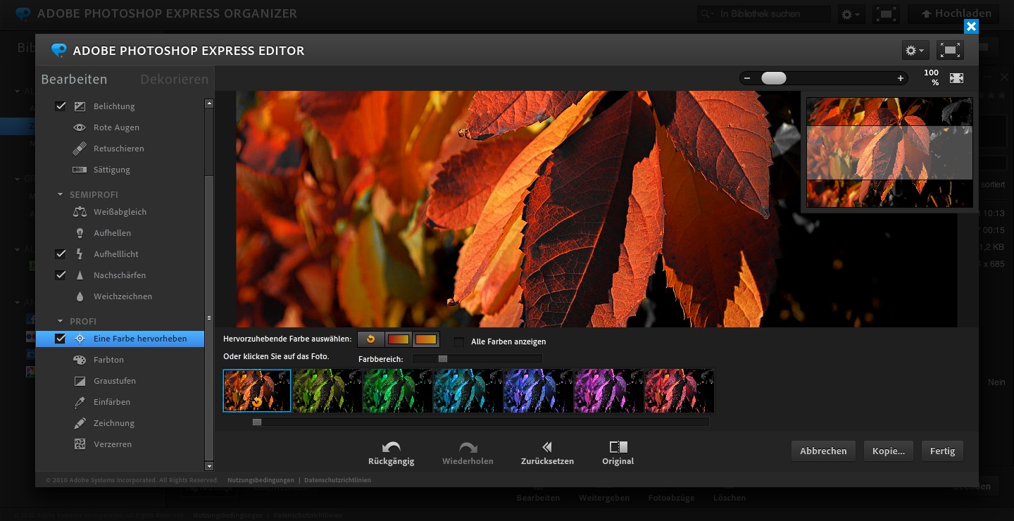Open the Farbton palette icon
1014x521 pixels.
(x=80, y=360)
